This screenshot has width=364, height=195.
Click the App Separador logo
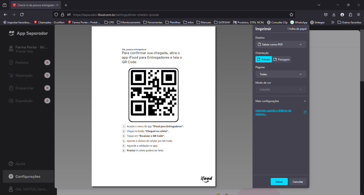28,33
